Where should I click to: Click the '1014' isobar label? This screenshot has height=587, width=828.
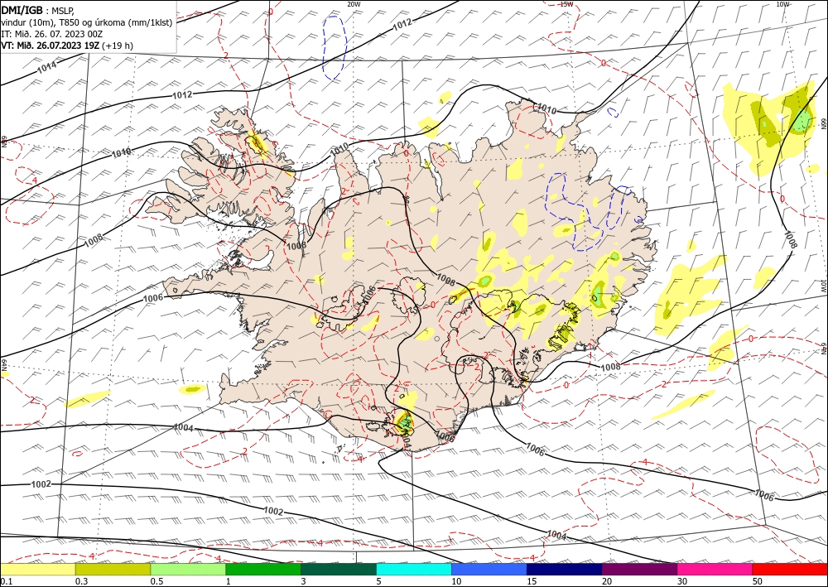coord(47,68)
